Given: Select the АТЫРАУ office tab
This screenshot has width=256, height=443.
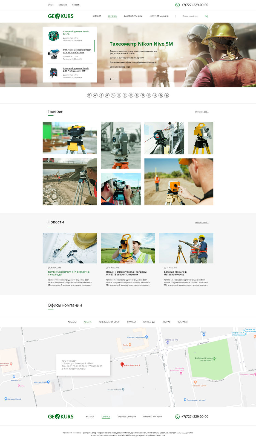Looking at the screenshot, I should click(166, 322).
